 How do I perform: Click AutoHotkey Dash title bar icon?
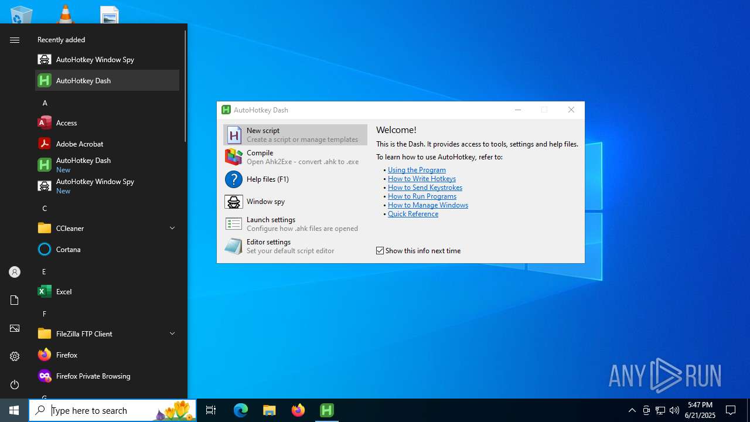point(226,110)
